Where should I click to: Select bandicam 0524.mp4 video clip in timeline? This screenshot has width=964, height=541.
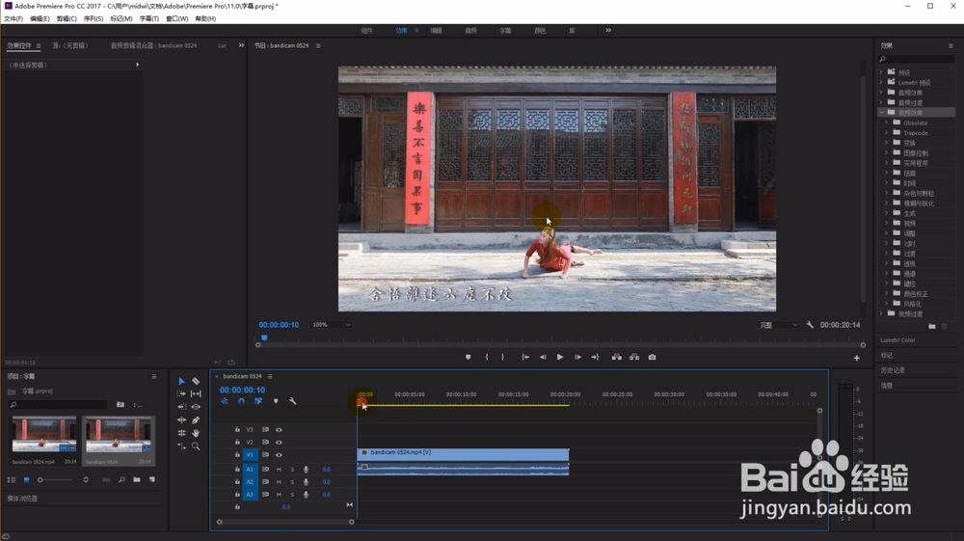[463, 454]
